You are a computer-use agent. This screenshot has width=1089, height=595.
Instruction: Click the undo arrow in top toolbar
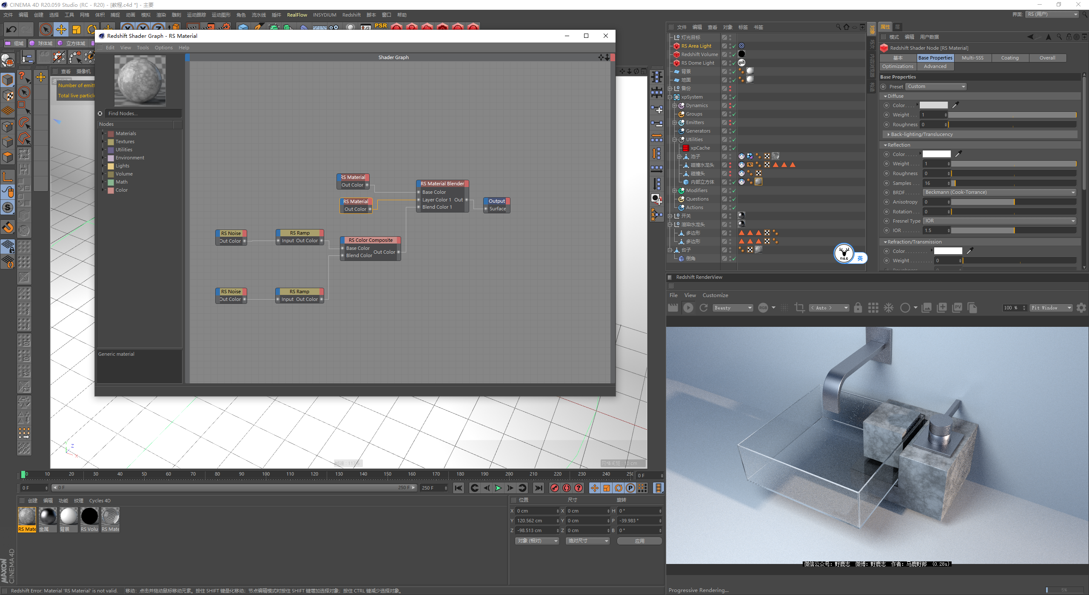(11, 29)
